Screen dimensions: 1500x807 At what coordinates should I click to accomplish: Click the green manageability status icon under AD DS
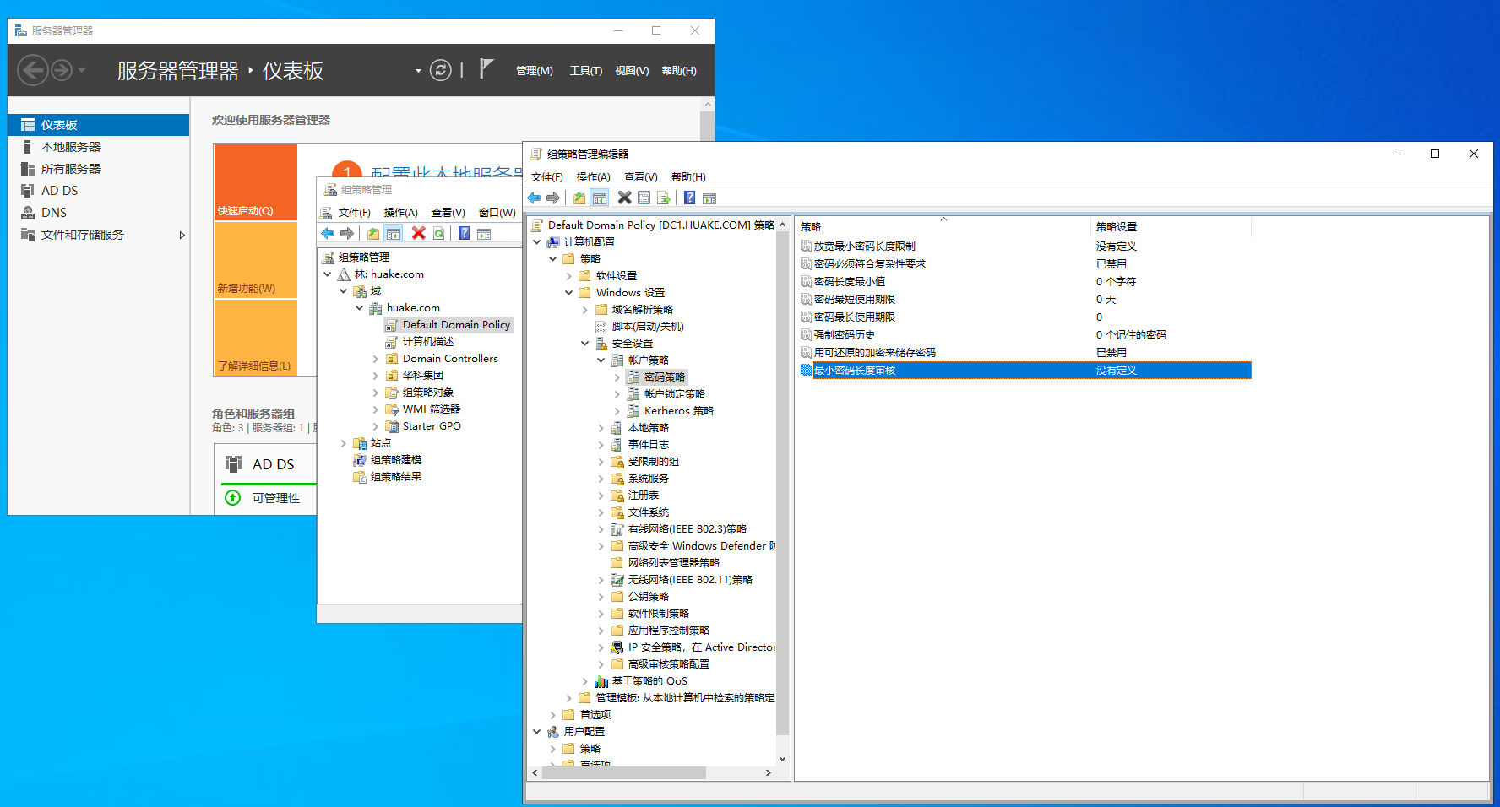233,498
